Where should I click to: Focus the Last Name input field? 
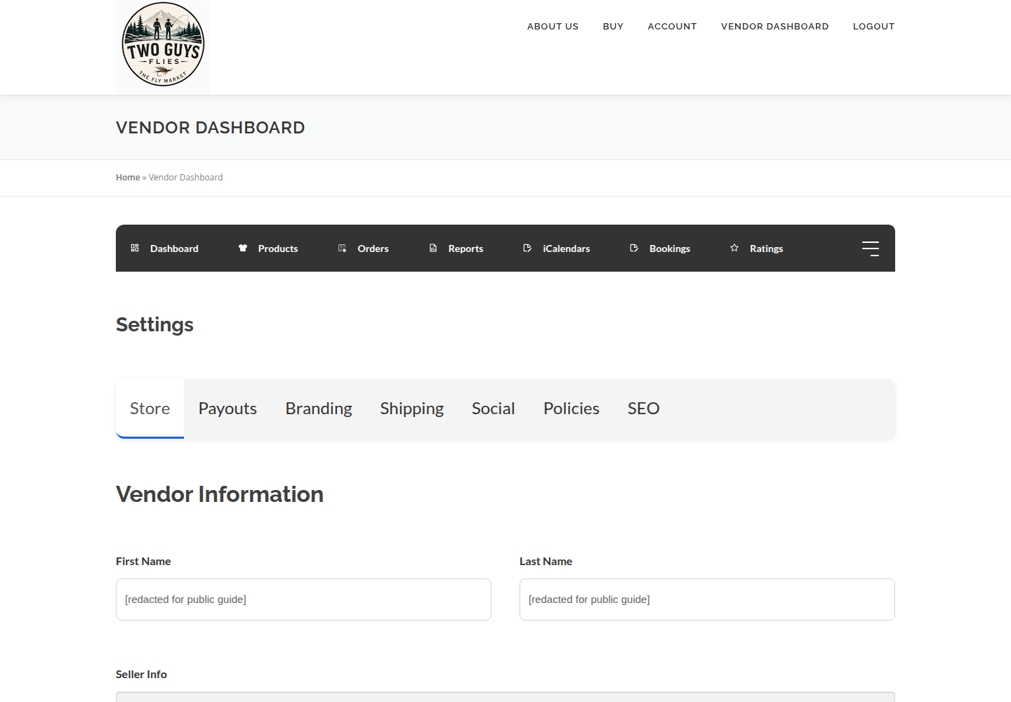[707, 600]
